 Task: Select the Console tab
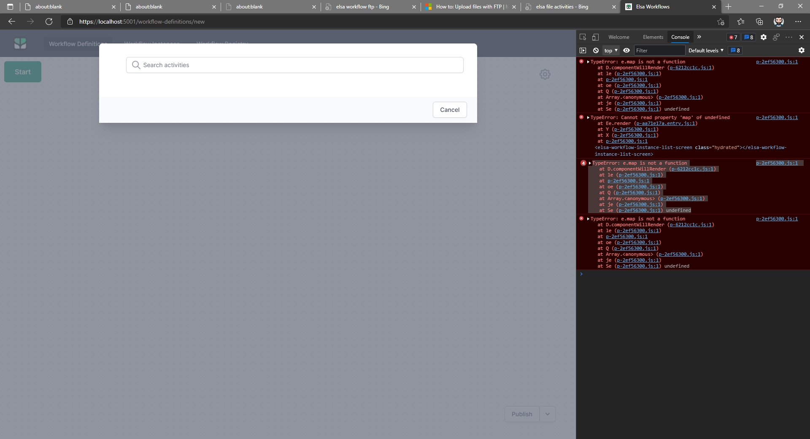(680, 37)
